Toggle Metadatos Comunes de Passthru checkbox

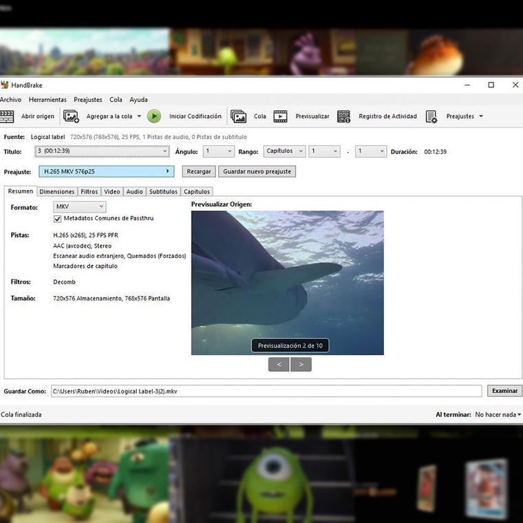pyautogui.click(x=58, y=219)
